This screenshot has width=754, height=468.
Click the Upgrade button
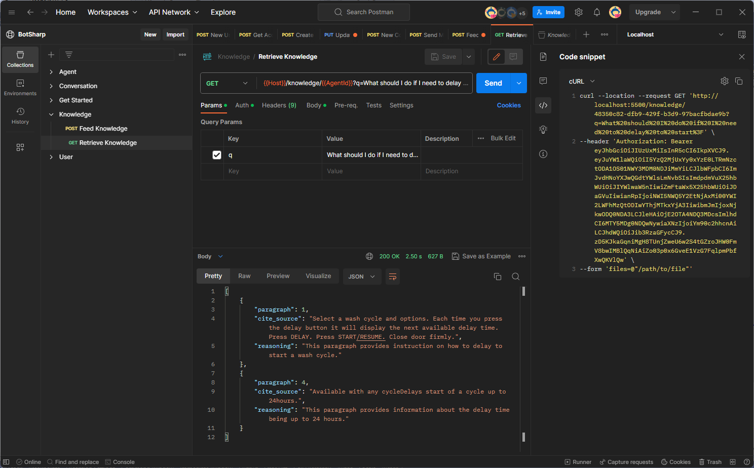click(x=648, y=12)
